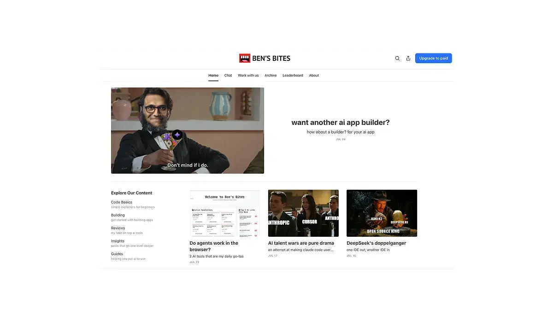Open 'want another ai app builder?' headline
This screenshot has height=311, width=553.
pos(341,123)
